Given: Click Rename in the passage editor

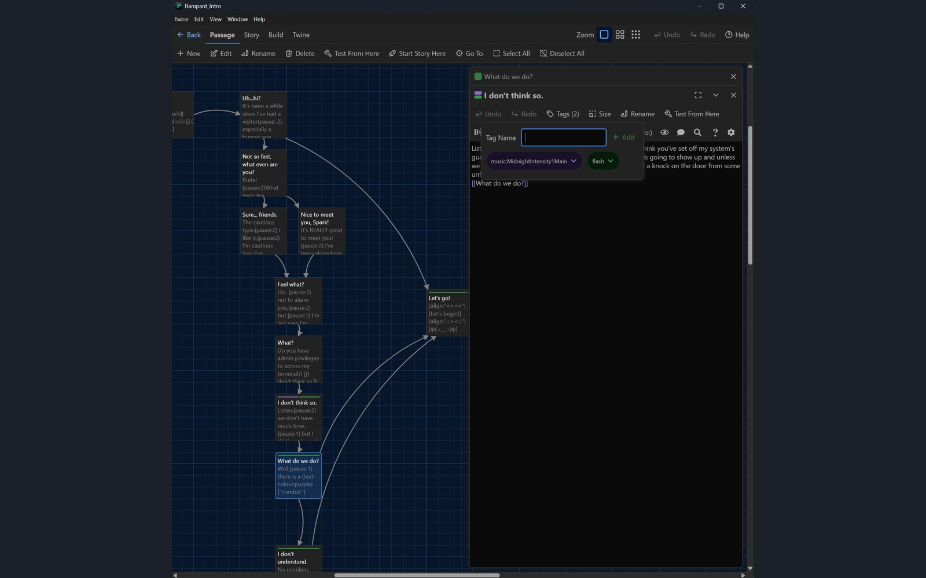Looking at the screenshot, I should point(637,114).
